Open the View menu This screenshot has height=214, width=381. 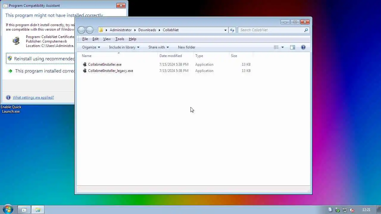coord(107,39)
